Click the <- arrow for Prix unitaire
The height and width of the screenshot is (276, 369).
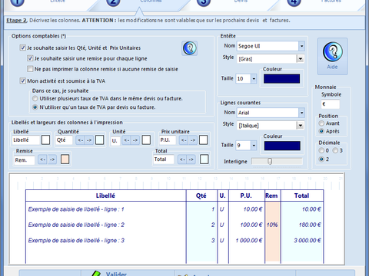click(x=184, y=140)
